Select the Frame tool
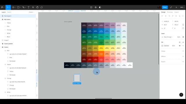The width and height of the screenshot is (186, 104). point(13,7)
